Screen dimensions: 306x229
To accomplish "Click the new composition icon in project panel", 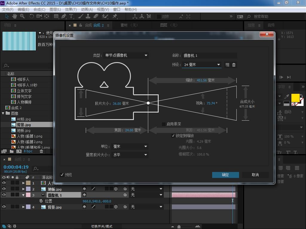I will [19, 151].
